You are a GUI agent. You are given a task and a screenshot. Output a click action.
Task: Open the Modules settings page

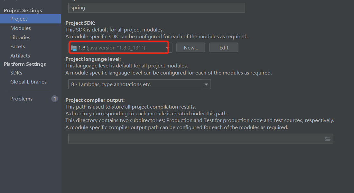pyautogui.click(x=21, y=28)
